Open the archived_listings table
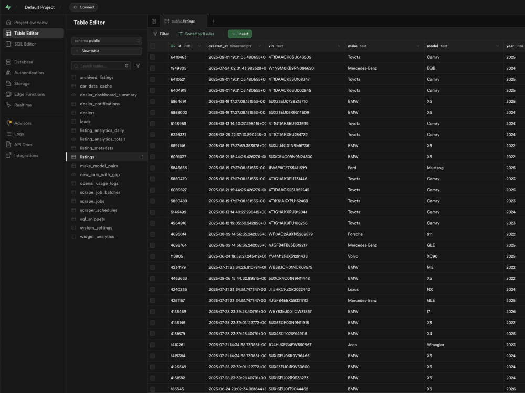The height and width of the screenshot is (393, 525). (x=97, y=77)
